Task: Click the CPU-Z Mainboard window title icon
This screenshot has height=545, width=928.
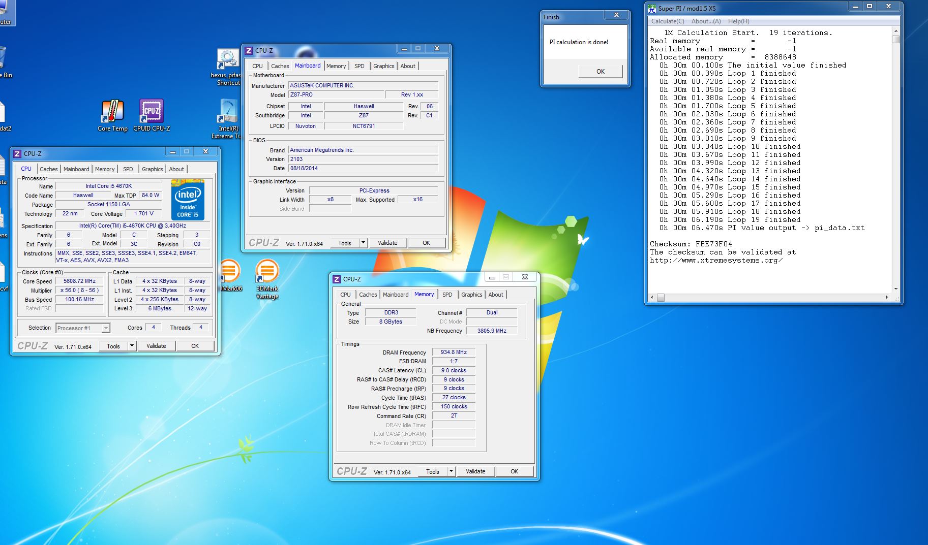Action: [x=249, y=51]
